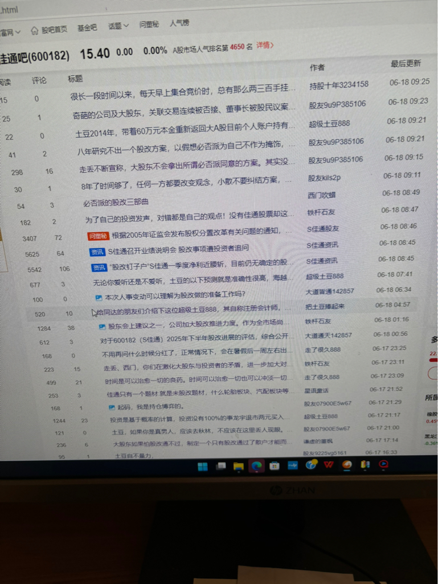This screenshot has width=438, height=584.
Task: Expand the 话题 dropdown menu
Action: click(x=118, y=26)
